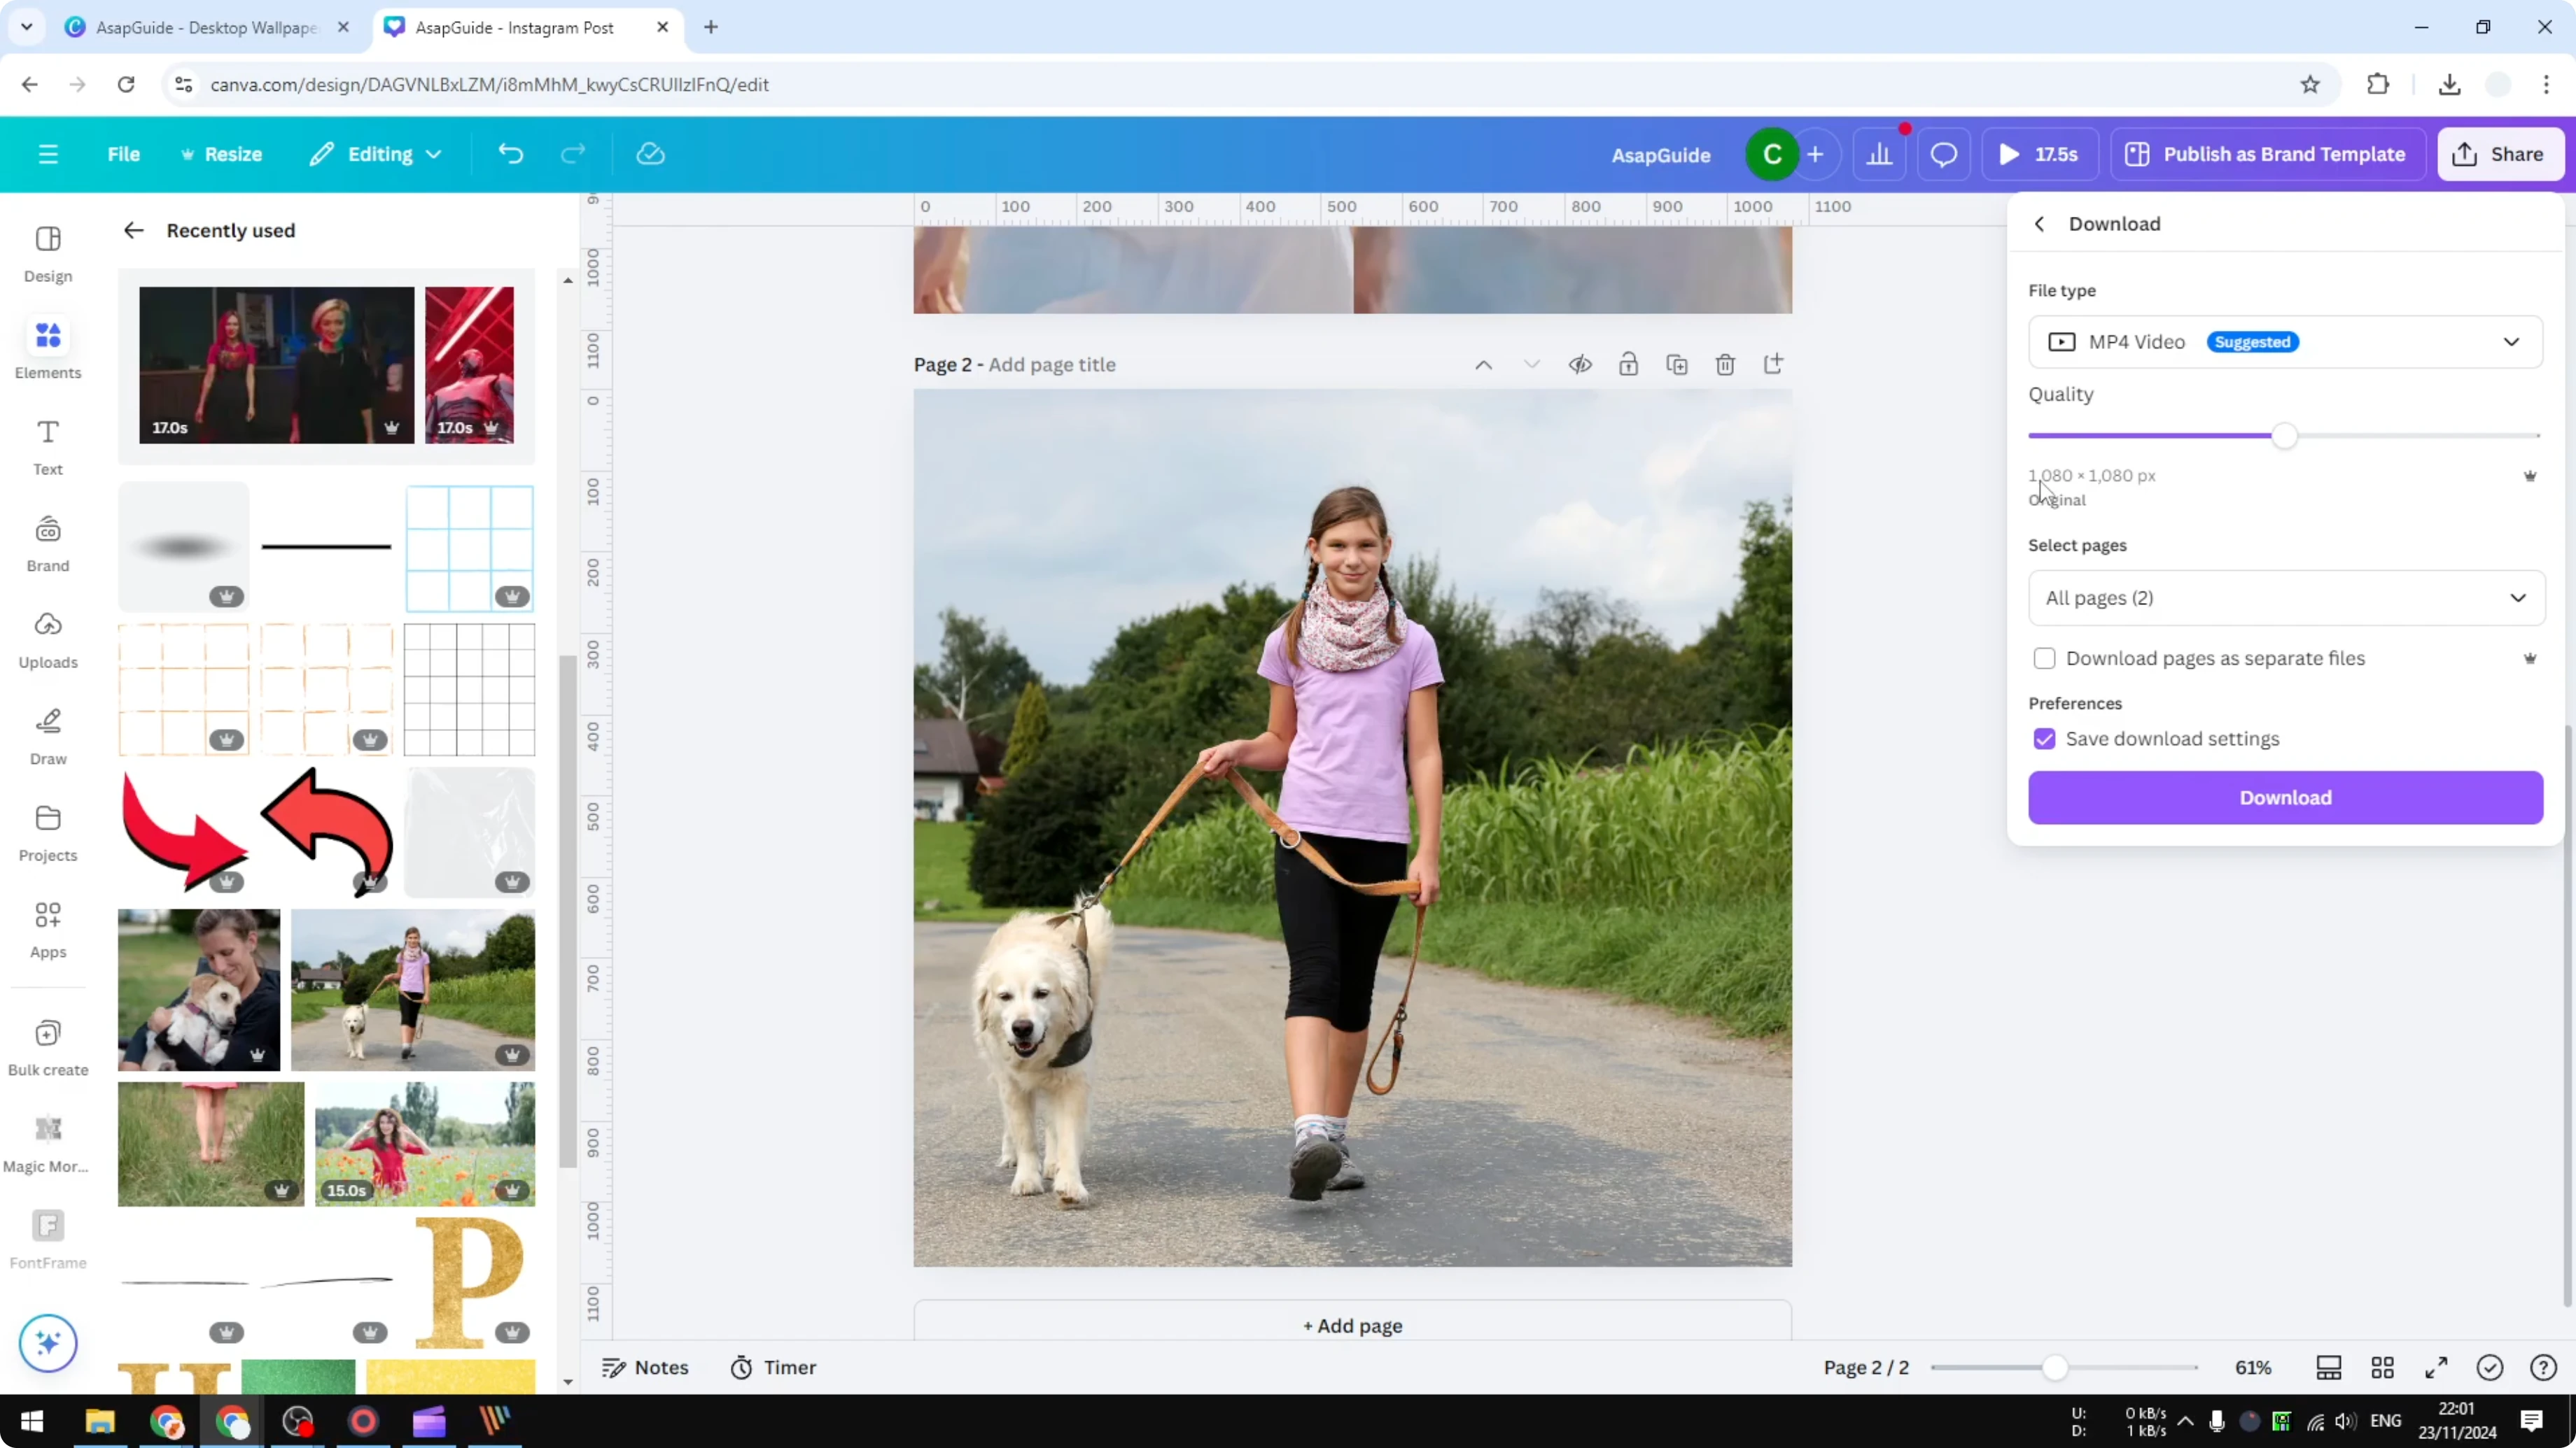Image resolution: width=2576 pixels, height=1448 pixels.
Task: Open comments with the chat icon
Action: coord(1943,153)
